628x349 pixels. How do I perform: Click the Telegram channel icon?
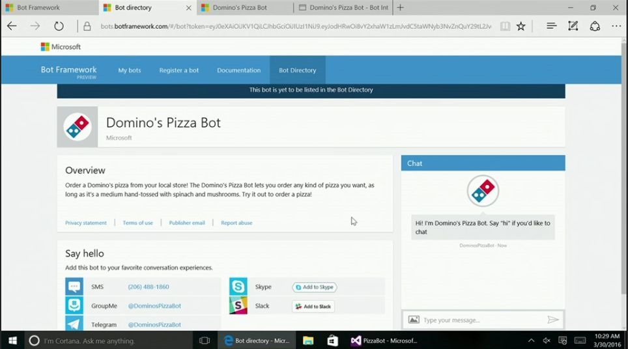tap(74, 324)
